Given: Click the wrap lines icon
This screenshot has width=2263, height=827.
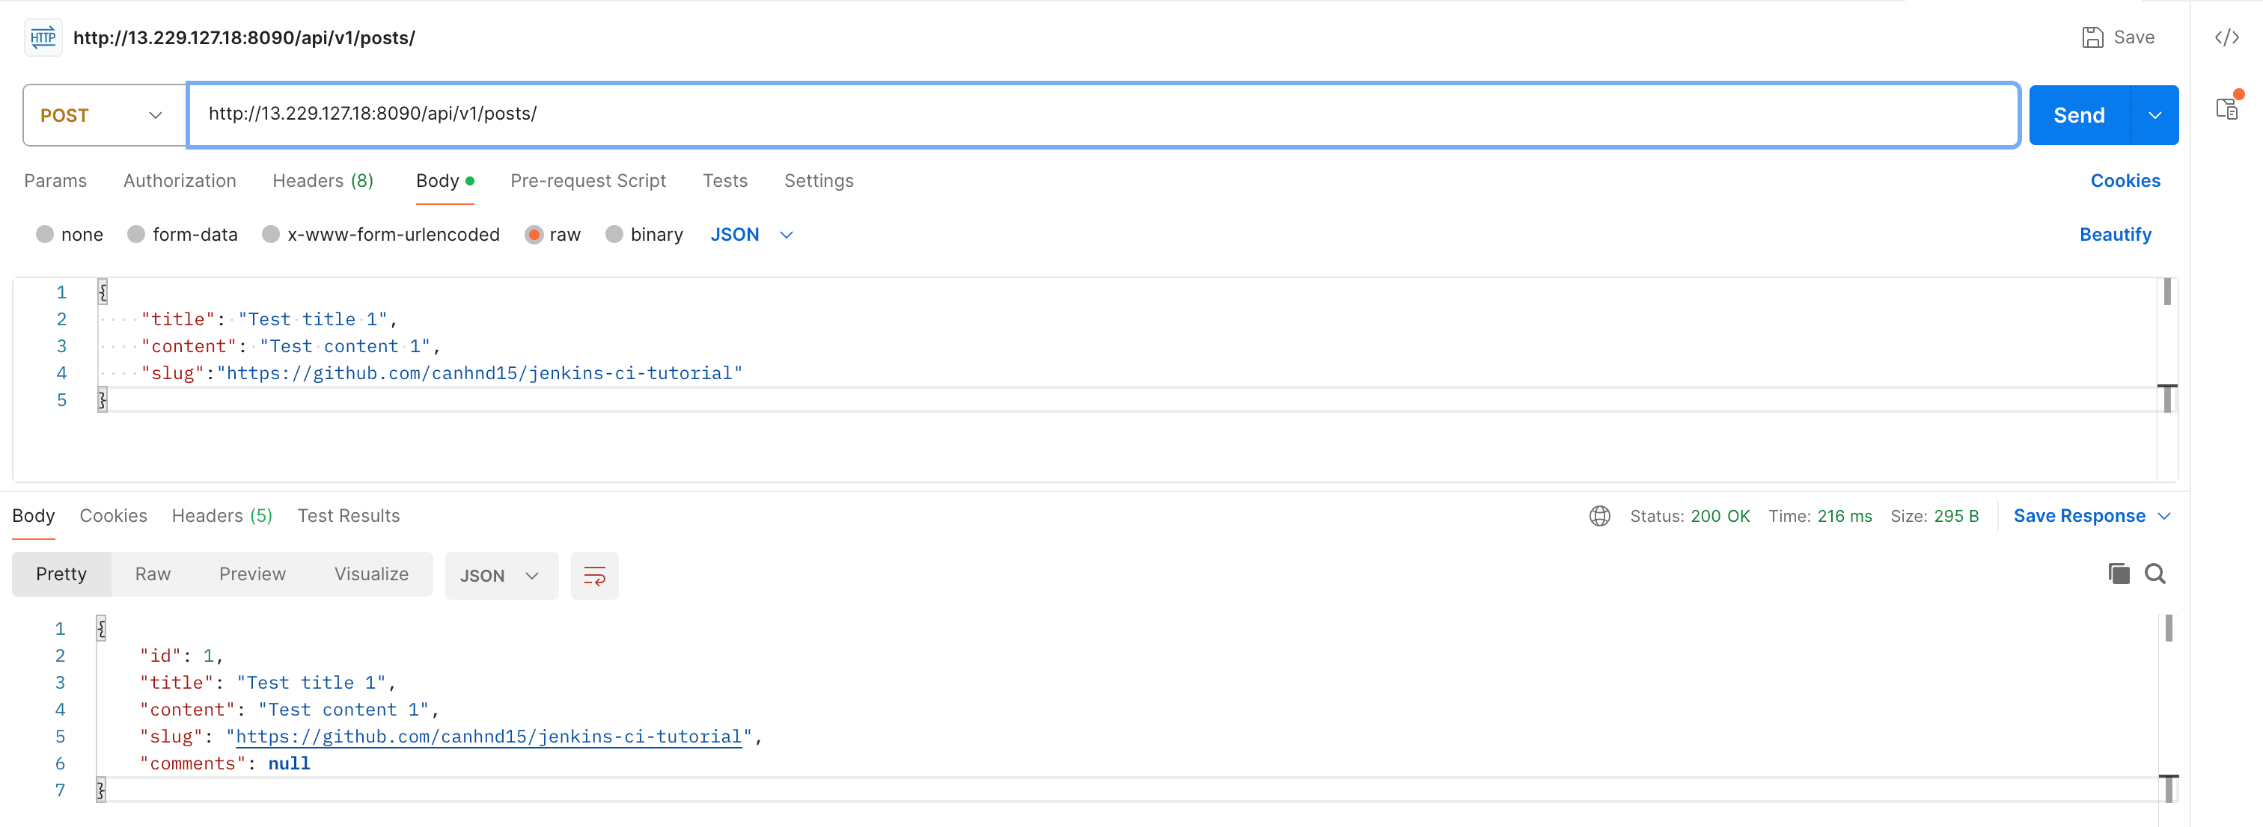Looking at the screenshot, I should click(594, 576).
